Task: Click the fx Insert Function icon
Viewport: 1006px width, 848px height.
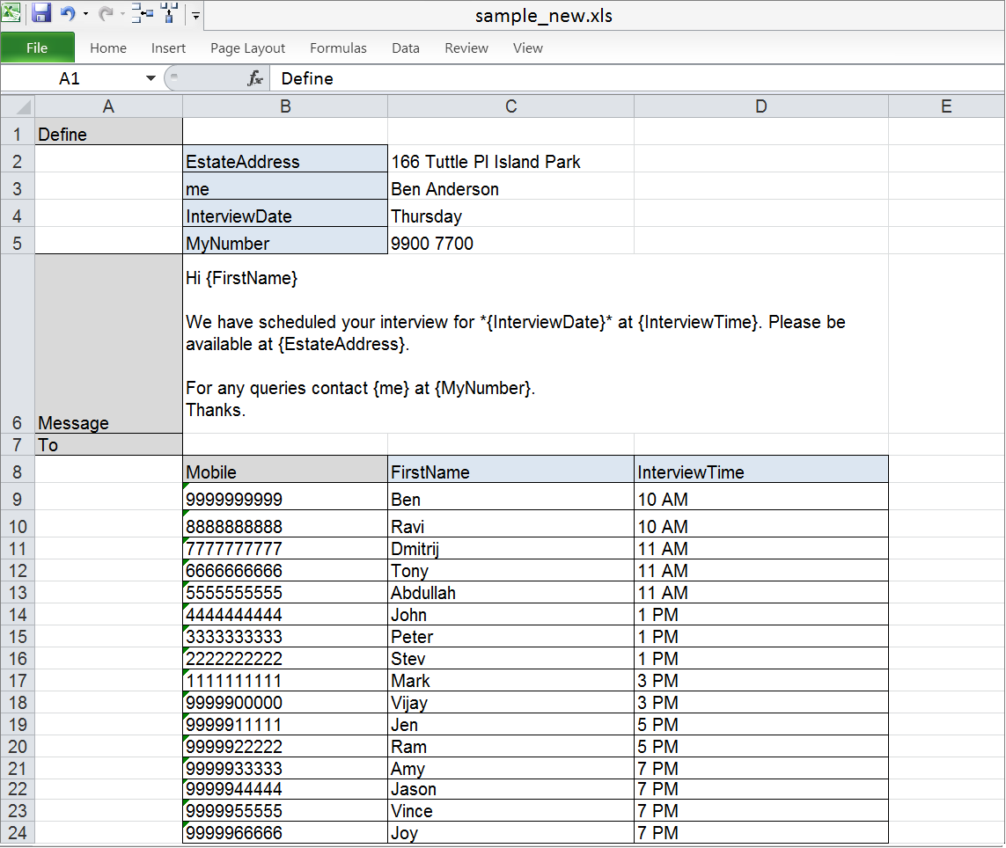Action: (255, 78)
